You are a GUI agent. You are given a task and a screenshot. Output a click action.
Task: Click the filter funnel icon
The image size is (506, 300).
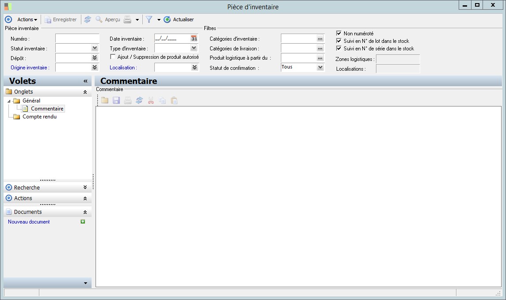pos(149,19)
